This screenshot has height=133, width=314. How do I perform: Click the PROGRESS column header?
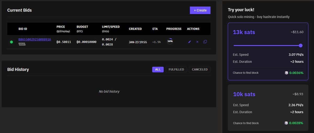point(174,29)
